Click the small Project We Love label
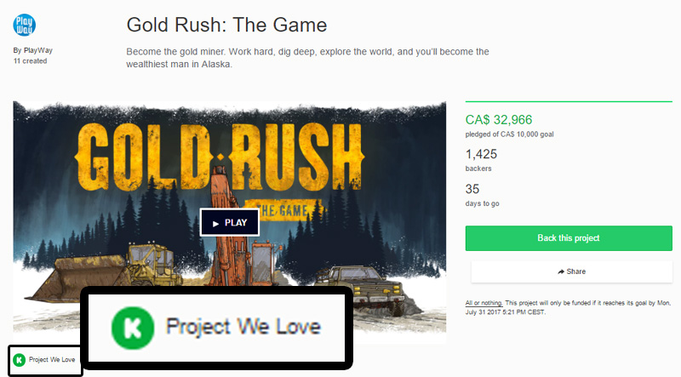 52,360
